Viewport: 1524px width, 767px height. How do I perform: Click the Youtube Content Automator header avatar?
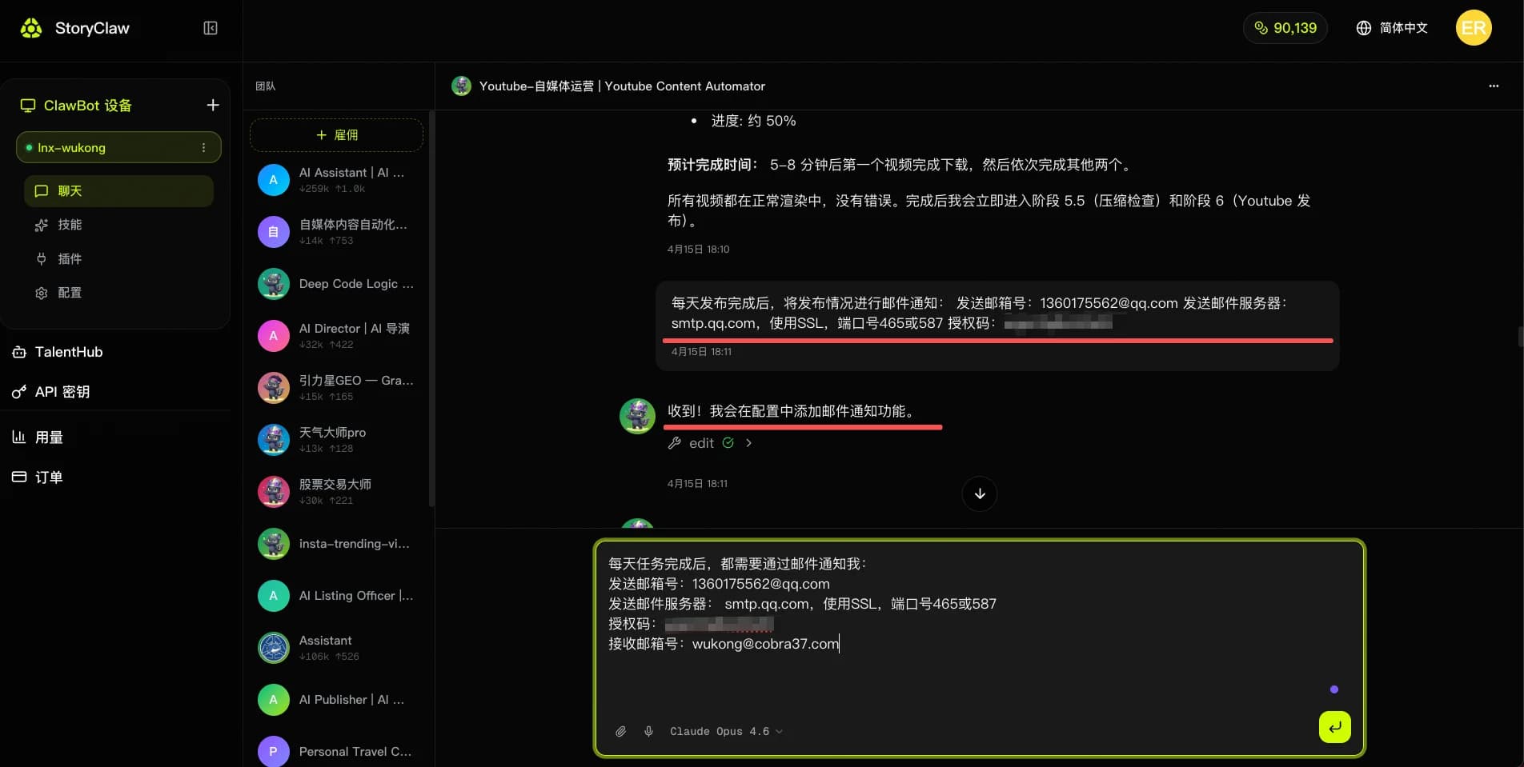[461, 86]
